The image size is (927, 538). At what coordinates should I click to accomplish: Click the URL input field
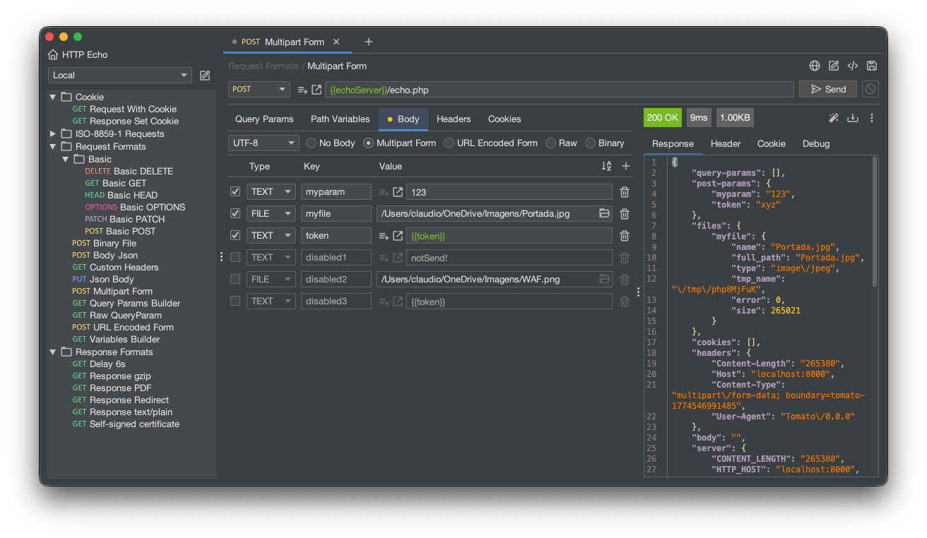coord(559,90)
